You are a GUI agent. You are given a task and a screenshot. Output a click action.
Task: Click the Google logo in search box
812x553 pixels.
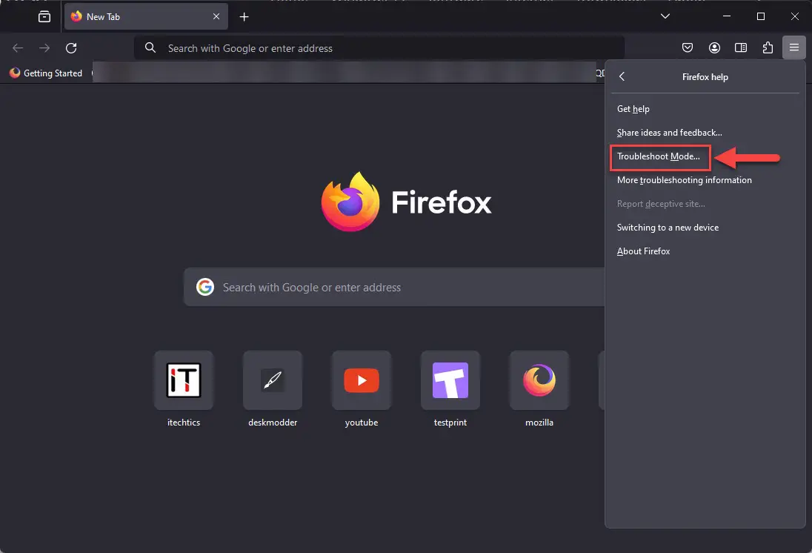pos(204,287)
